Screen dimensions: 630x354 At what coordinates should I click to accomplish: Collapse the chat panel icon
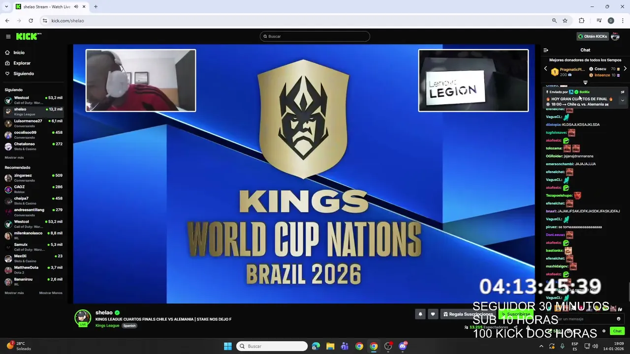[x=546, y=50]
